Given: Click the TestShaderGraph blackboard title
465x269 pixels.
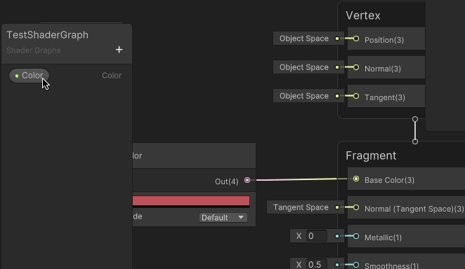Looking at the screenshot, I should (x=48, y=35).
